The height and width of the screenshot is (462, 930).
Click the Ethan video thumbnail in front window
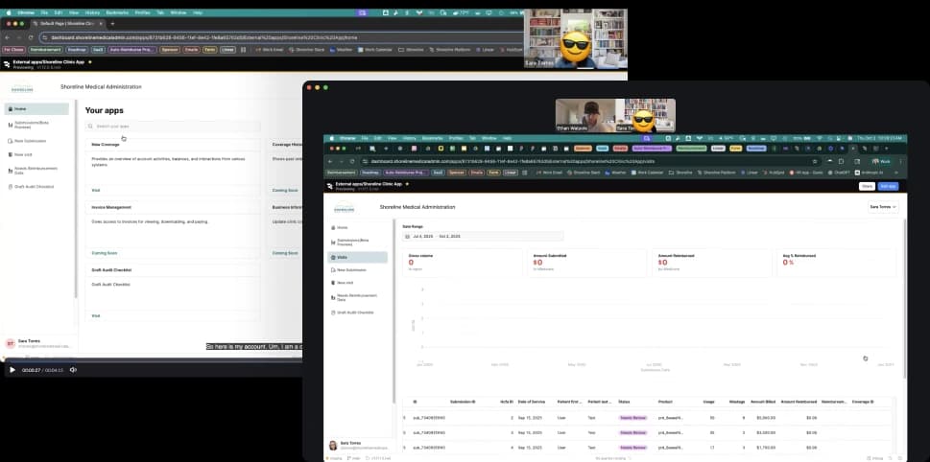(584, 115)
